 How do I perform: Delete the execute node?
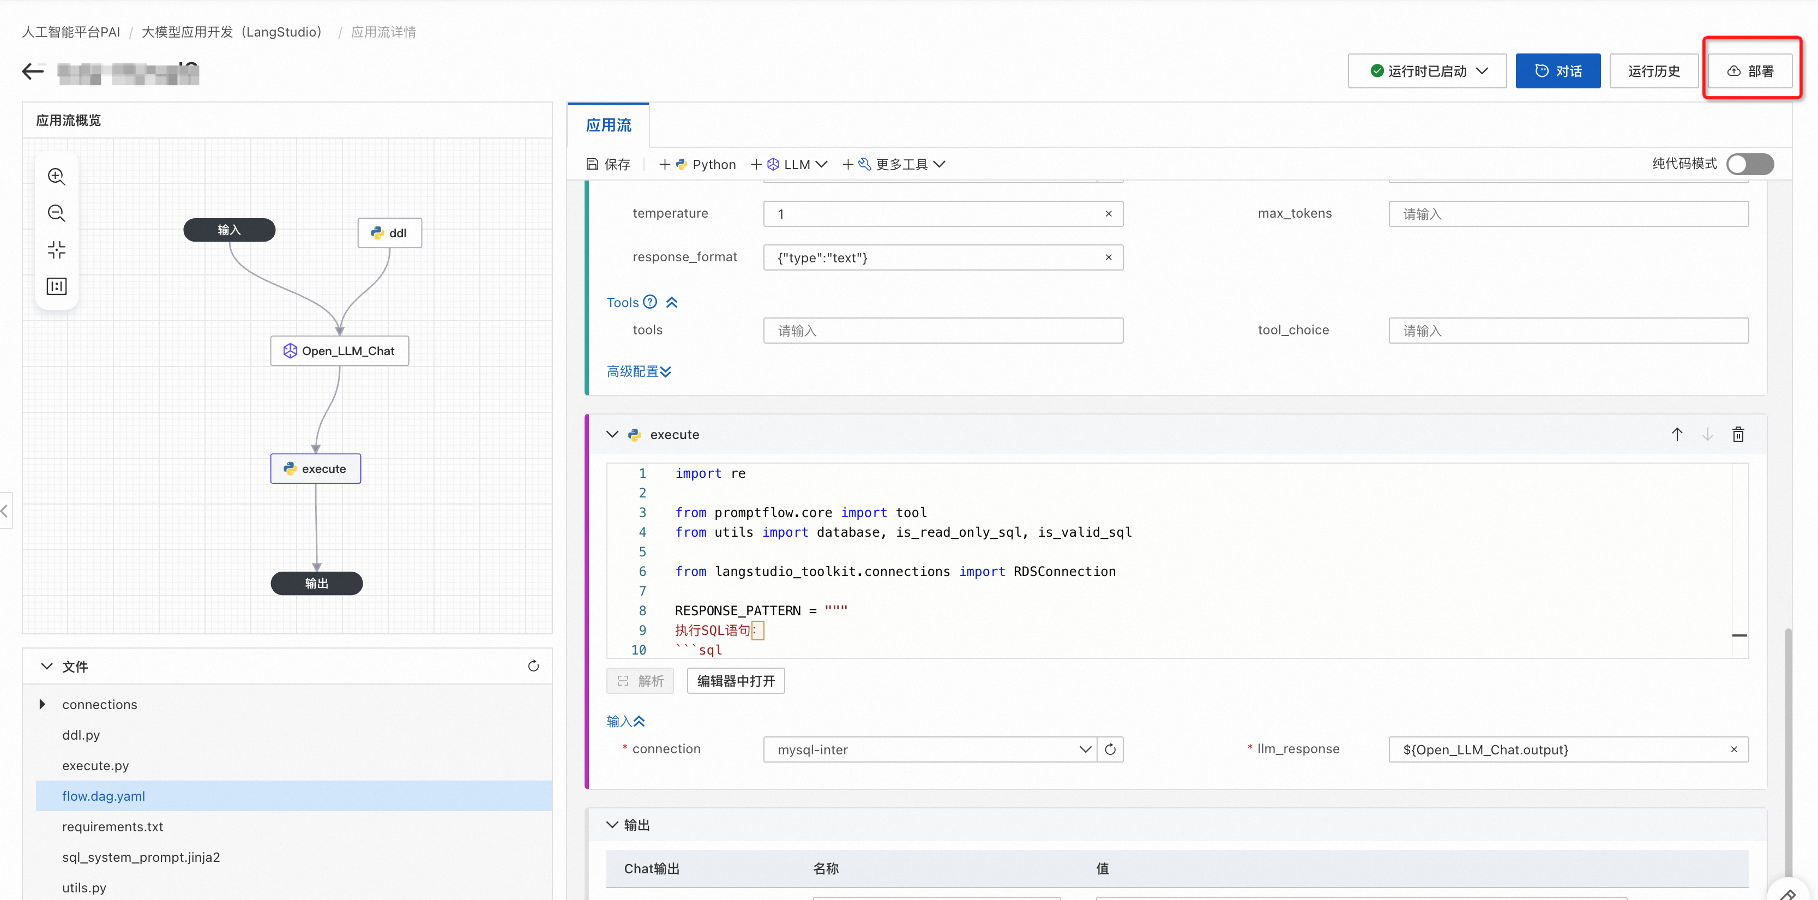pyautogui.click(x=1738, y=434)
